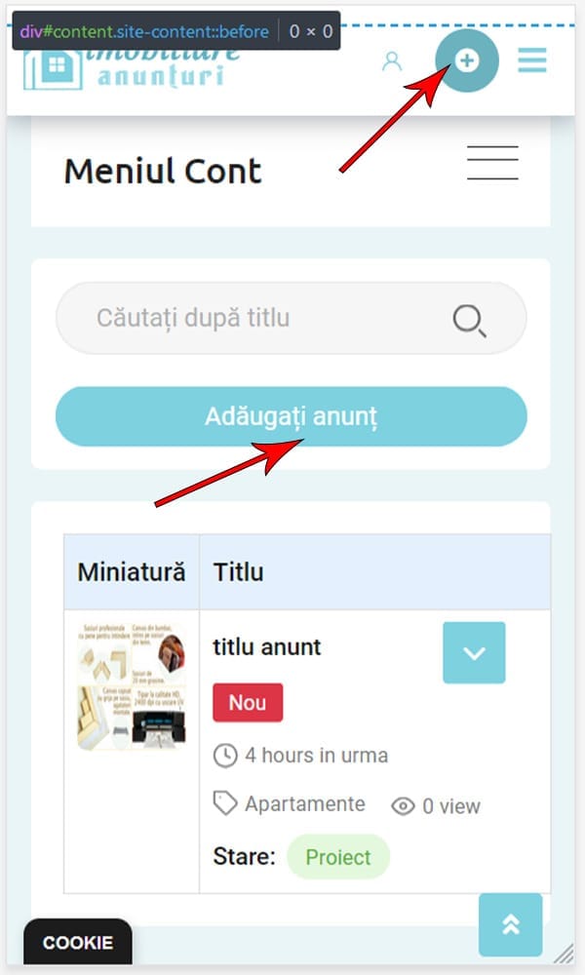
Task: Click the eye views icon
Action: coord(403,806)
